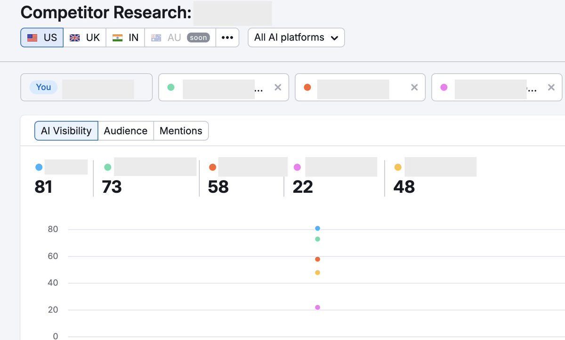Viewport: 565px width, 340px height.
Task: Click the green data point on chart
Action: [317, 239]
